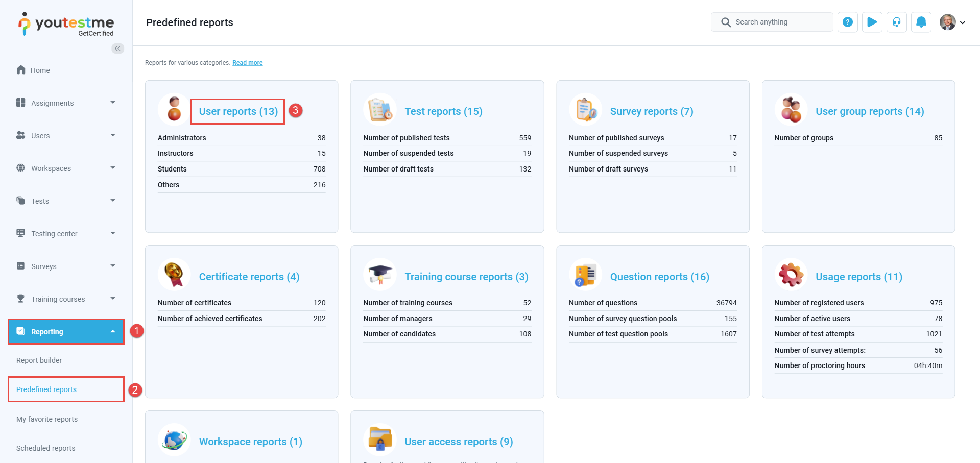This screenshot has width=980, height=463.
Task: Click the Students row showing 708
Action: pos(242,169)
